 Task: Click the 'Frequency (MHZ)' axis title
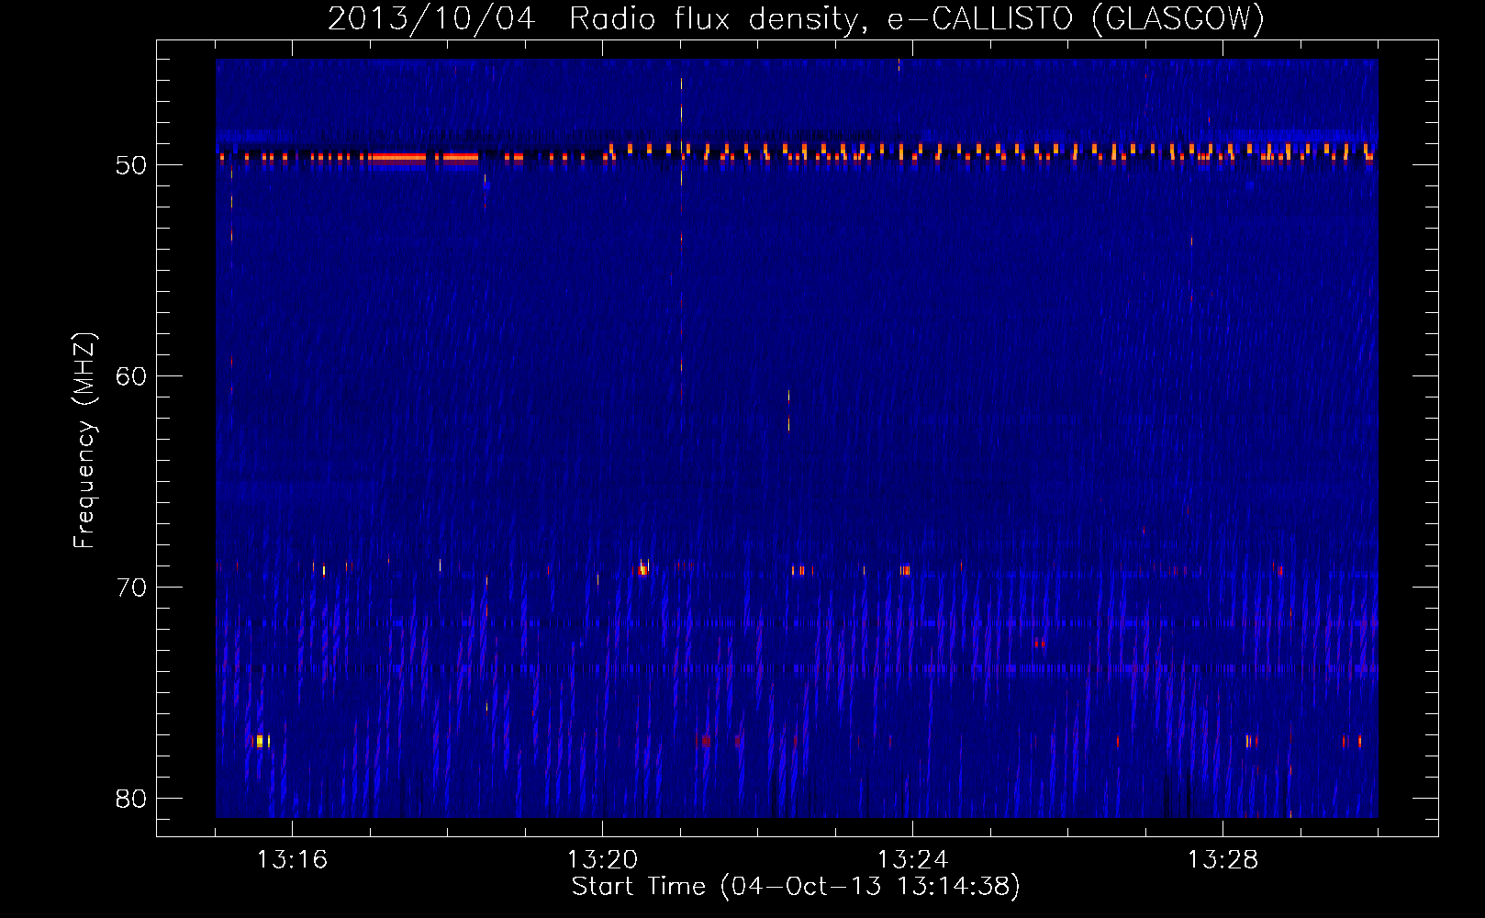[84, 441]
